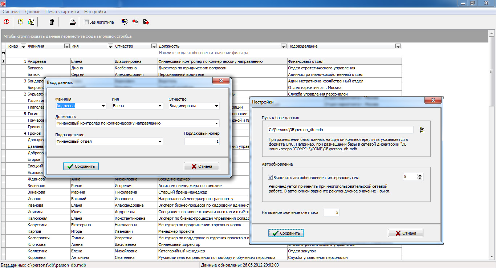This screenshot has height=268, width=496.
Task: Click Сохранить in the Ввод данных dialog
Action: 81,166
